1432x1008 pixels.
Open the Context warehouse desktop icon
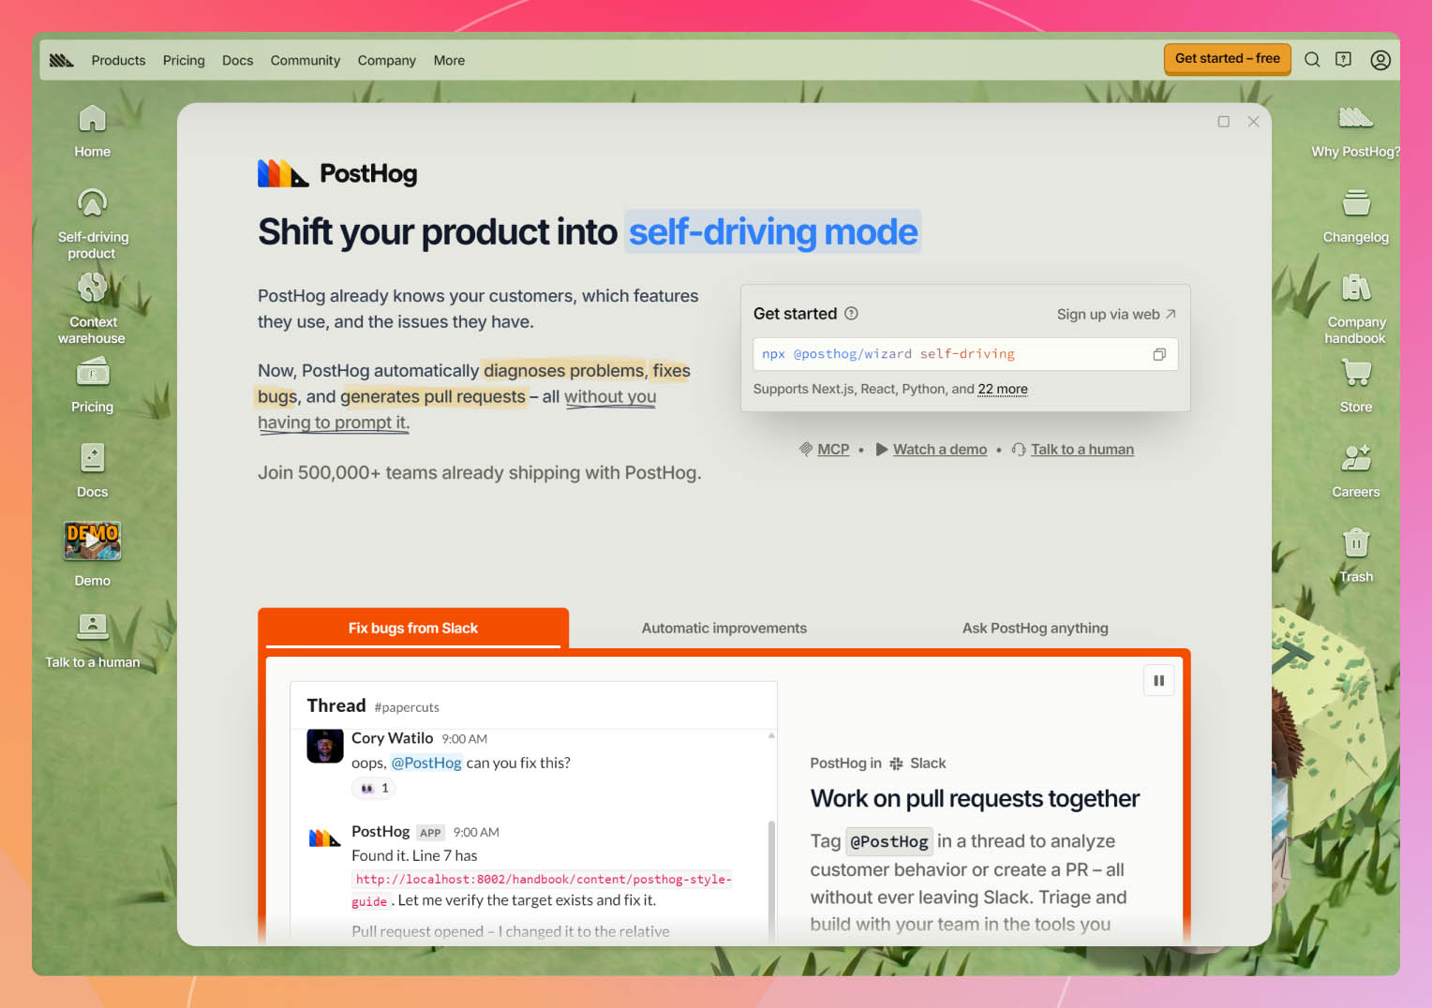[92, 308]
